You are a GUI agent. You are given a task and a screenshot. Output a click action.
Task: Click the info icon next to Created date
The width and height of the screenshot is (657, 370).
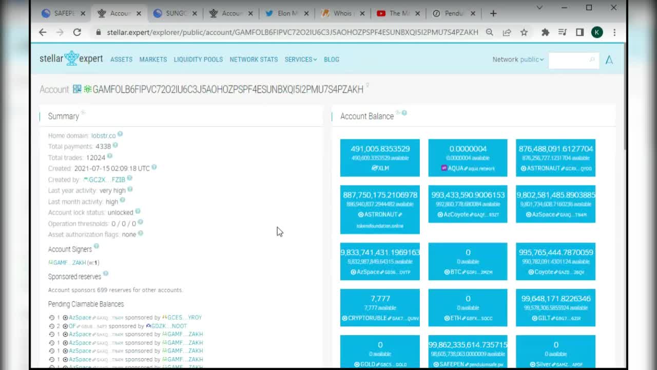154,167
